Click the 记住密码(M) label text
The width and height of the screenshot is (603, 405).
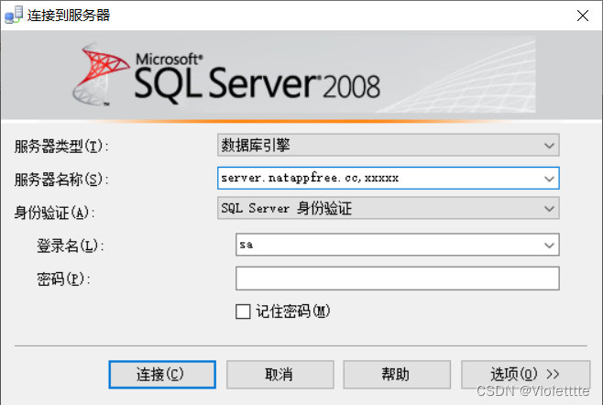(293, 312)
